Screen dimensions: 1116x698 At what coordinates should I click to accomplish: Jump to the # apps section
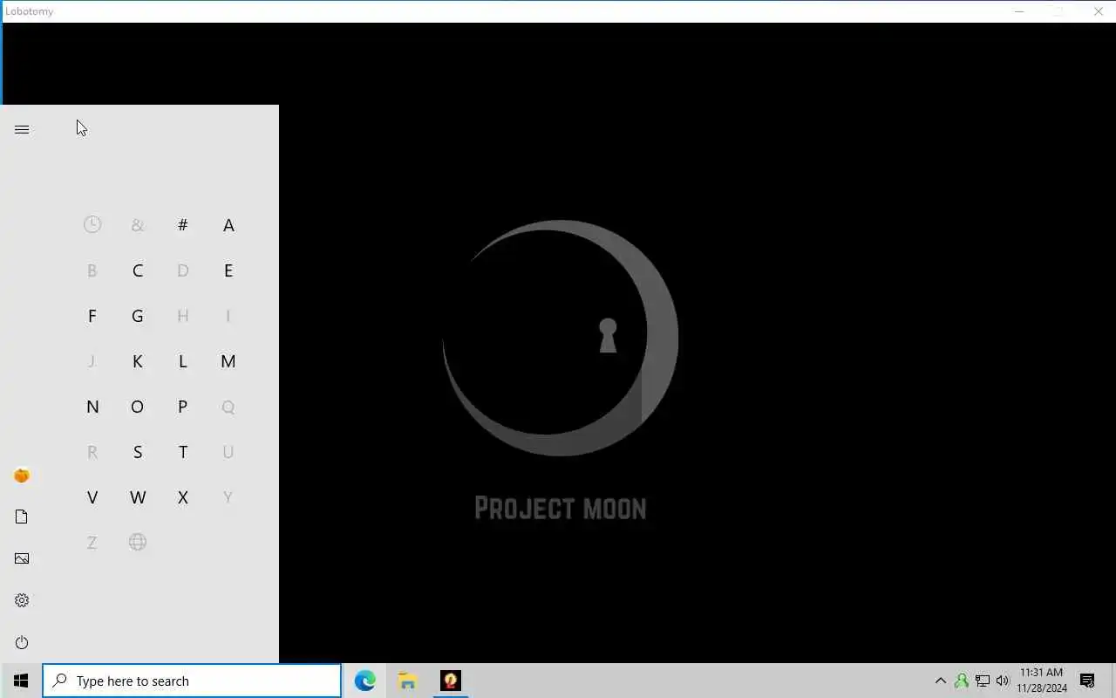(183, 225)
